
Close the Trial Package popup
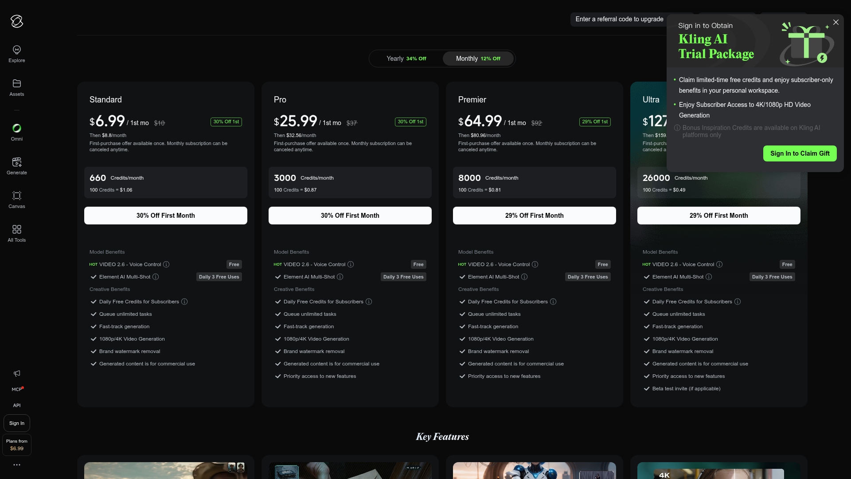coord(836,22)
